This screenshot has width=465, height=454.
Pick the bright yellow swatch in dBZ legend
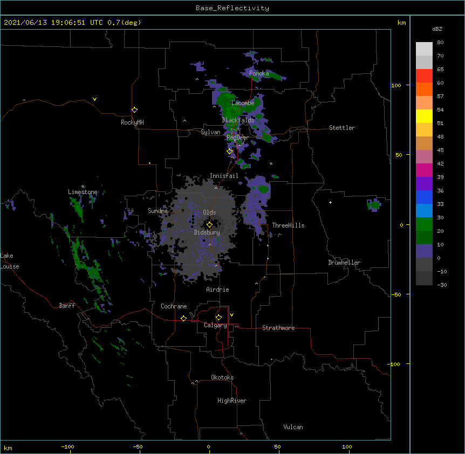(424, 116)
